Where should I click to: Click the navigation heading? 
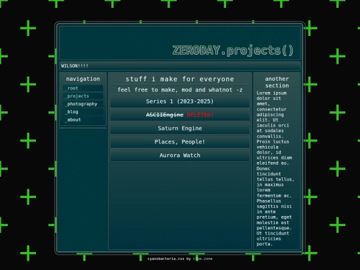83,79
